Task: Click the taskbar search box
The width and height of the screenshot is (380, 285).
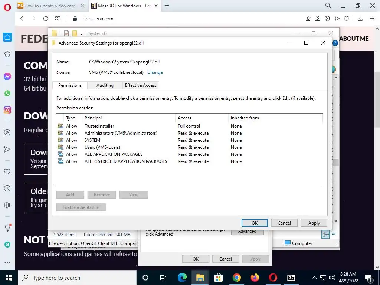Action: 77,278
